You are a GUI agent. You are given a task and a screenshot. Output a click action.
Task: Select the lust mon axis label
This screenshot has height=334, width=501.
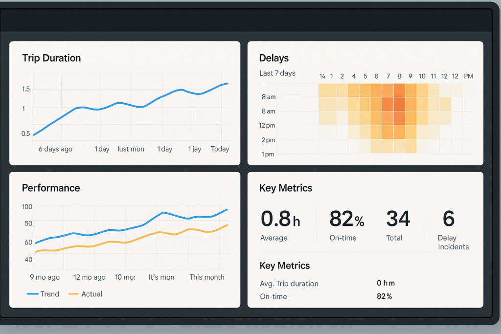coord(131,149)
